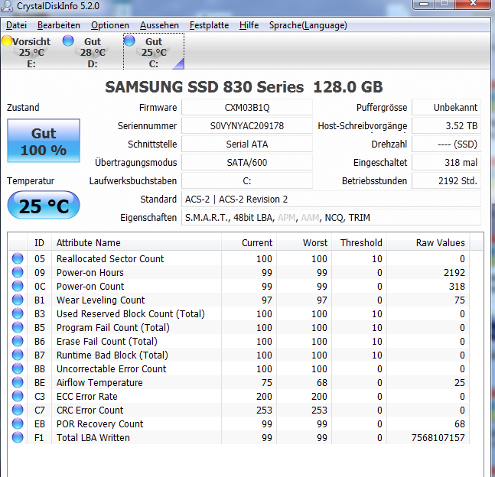Screen dimensions: 495x477
Task: Click the Schnittstelle Serial ATA field
Action: pos(247,144)
